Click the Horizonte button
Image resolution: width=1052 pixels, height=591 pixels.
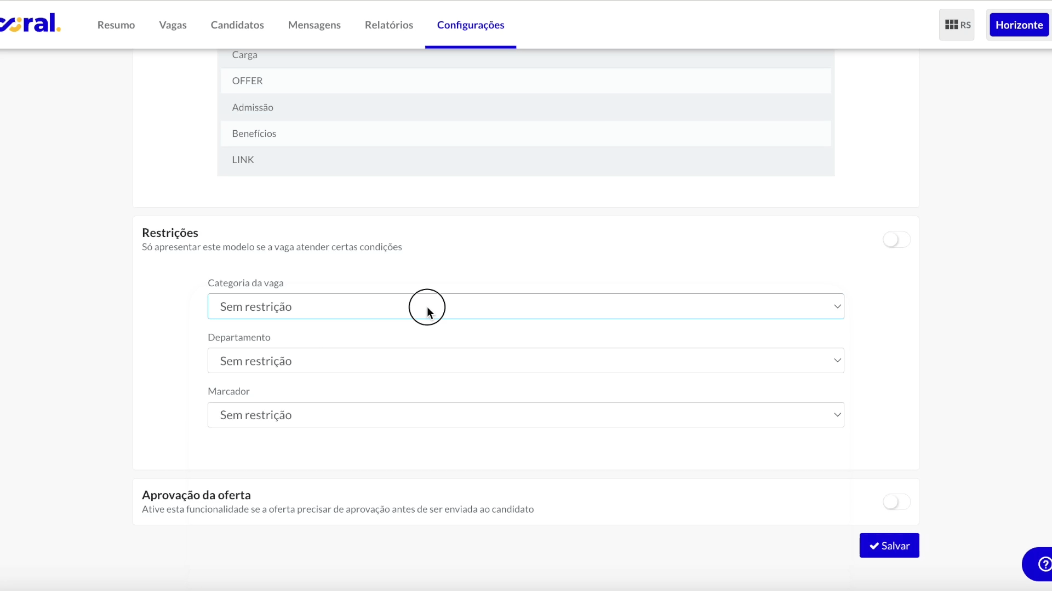1019,25
